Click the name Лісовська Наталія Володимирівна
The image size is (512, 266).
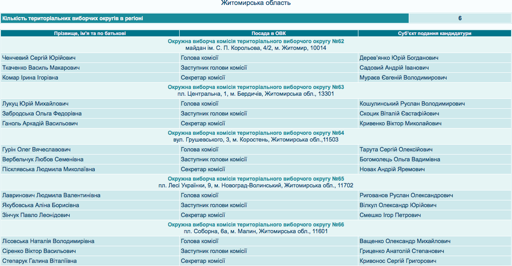pos(48,241)
